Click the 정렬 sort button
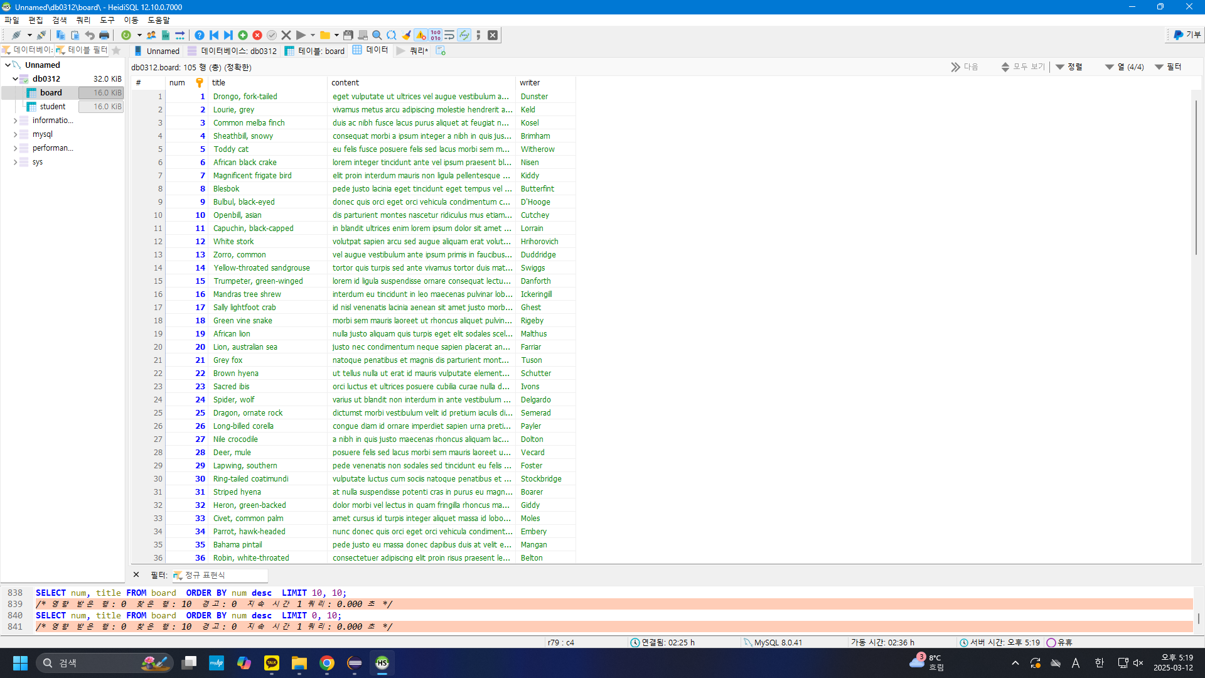 click(x=1069, y=67)
